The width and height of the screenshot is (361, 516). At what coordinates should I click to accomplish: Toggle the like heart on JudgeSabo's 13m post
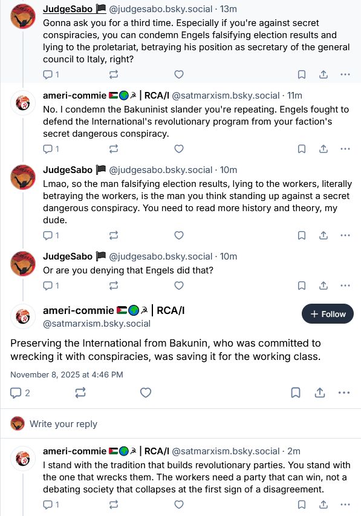[177, 74]
